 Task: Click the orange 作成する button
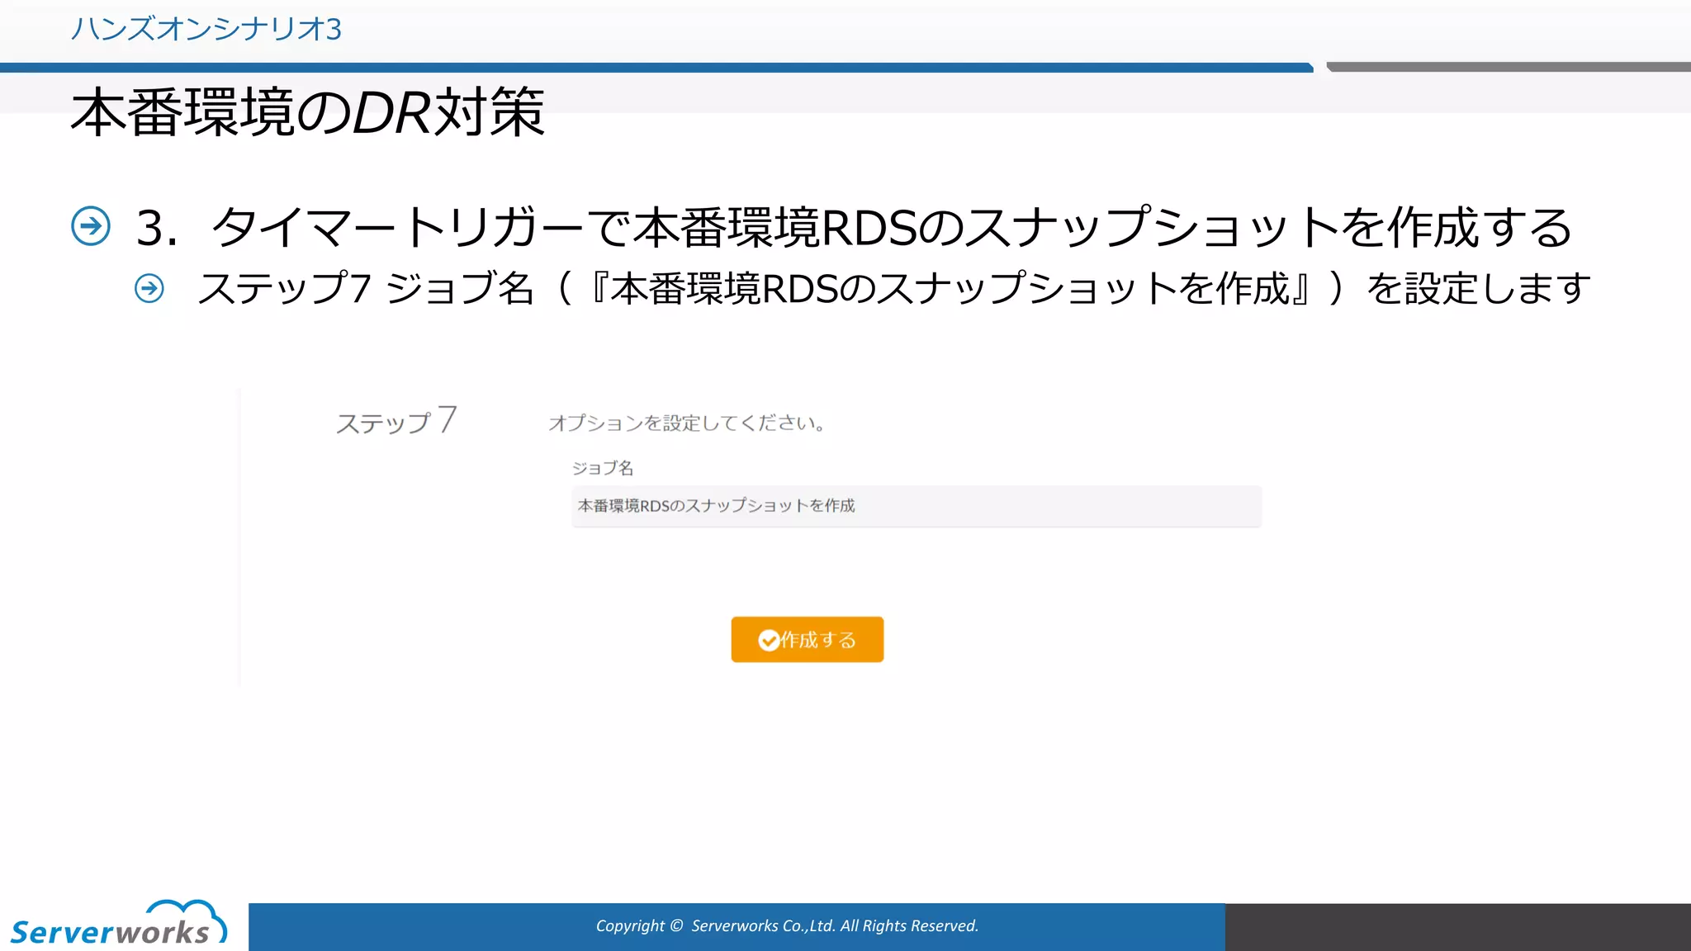807,639
